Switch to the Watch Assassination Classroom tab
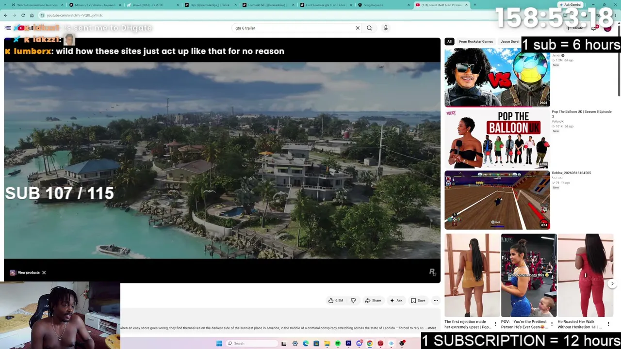Image resolution: width=621 pixels, height=349 pixels. click(37, 5)
